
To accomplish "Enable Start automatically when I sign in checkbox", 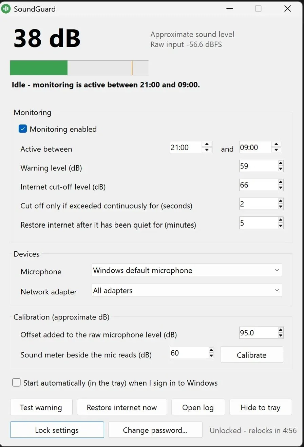I will point(16,383).
